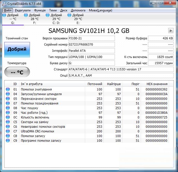Click status orb for attribute 01
The width and height of the screenshot is (178, 172).
click(x=8, y=89)
